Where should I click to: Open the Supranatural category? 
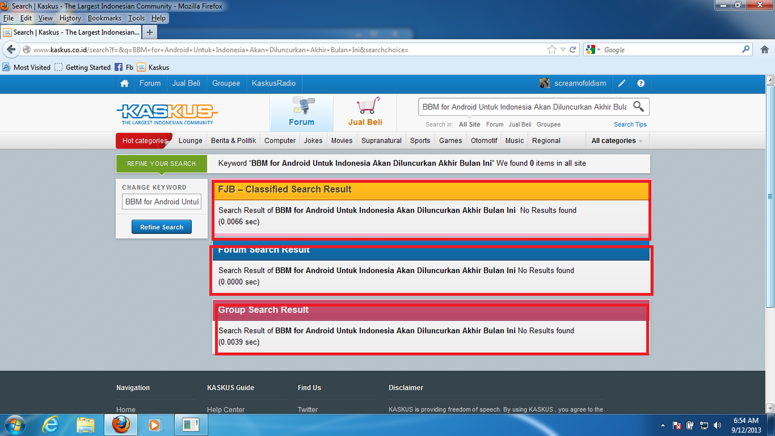coord(381,140)
